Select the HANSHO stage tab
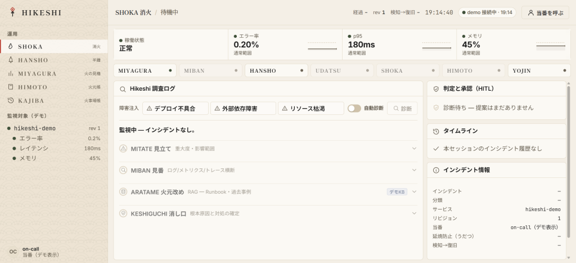Image resolution: width=576 pixels, height=263 pixels. (x=276, y=70)
